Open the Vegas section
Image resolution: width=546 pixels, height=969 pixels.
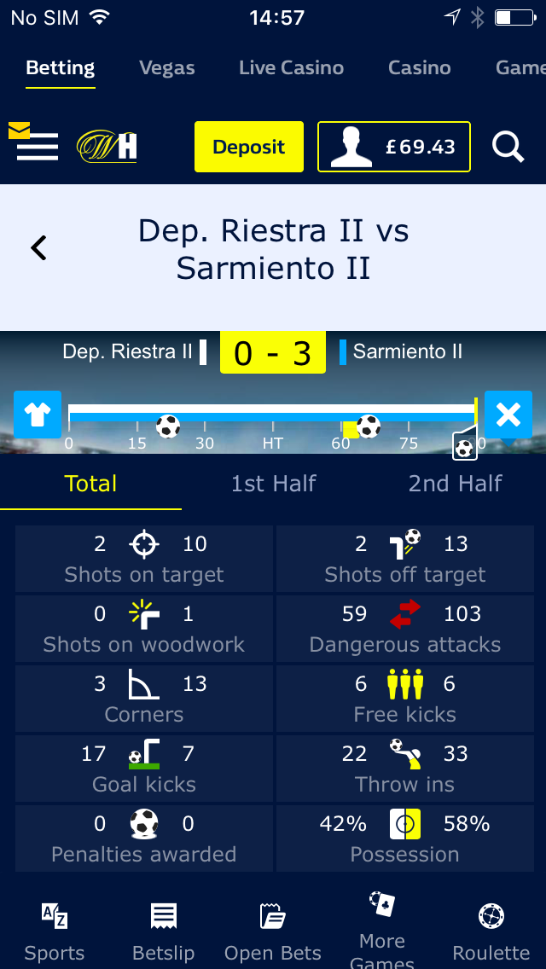coord(167,67)
